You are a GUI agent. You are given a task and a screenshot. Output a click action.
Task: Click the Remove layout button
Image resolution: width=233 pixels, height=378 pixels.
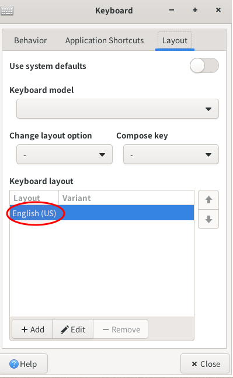121,330
